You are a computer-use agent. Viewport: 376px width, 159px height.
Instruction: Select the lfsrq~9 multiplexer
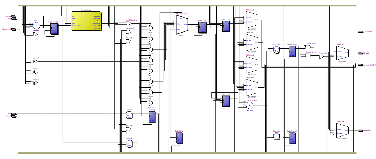(151, 92)
